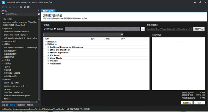Click the index list vertical scrollbar
This screenshot has height=112, width=208.
click(x=39, y=59)
